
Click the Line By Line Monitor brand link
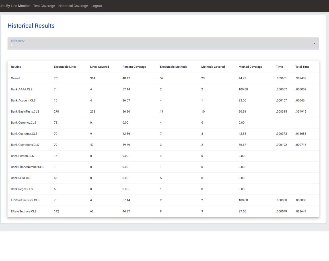[15, 6]
